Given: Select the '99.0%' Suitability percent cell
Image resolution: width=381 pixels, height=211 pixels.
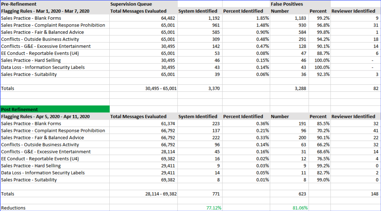Looking at the screenshot, I should tap(319, 180).
